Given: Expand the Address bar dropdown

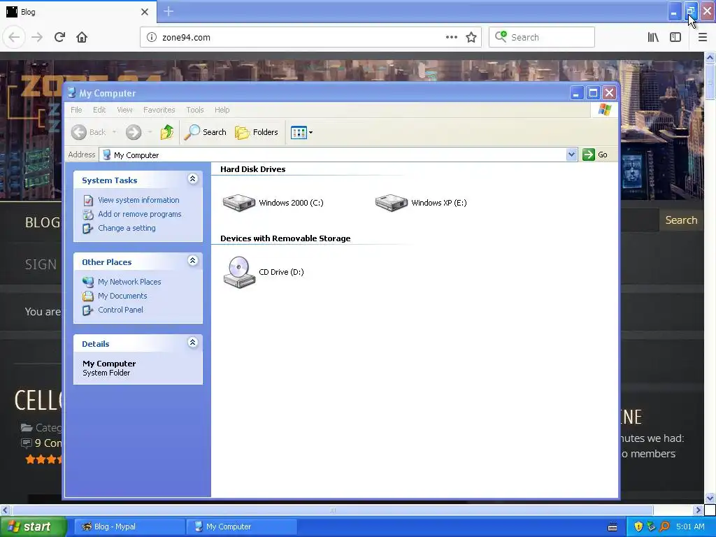Looking at the screenshot, I should (x=571, y=155).
